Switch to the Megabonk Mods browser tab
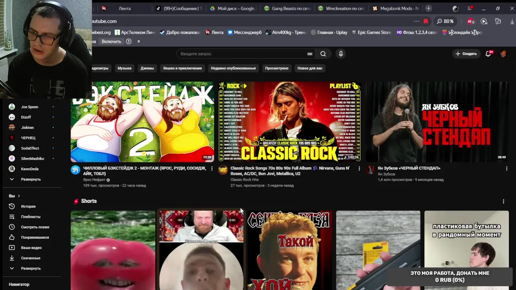Viewport: 516px width, 290px height. pyautogui.click(x=397, y=8)
